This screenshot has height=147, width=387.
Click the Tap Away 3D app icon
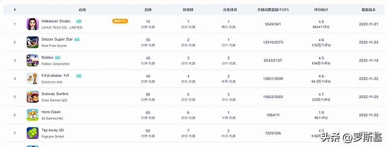33,133
